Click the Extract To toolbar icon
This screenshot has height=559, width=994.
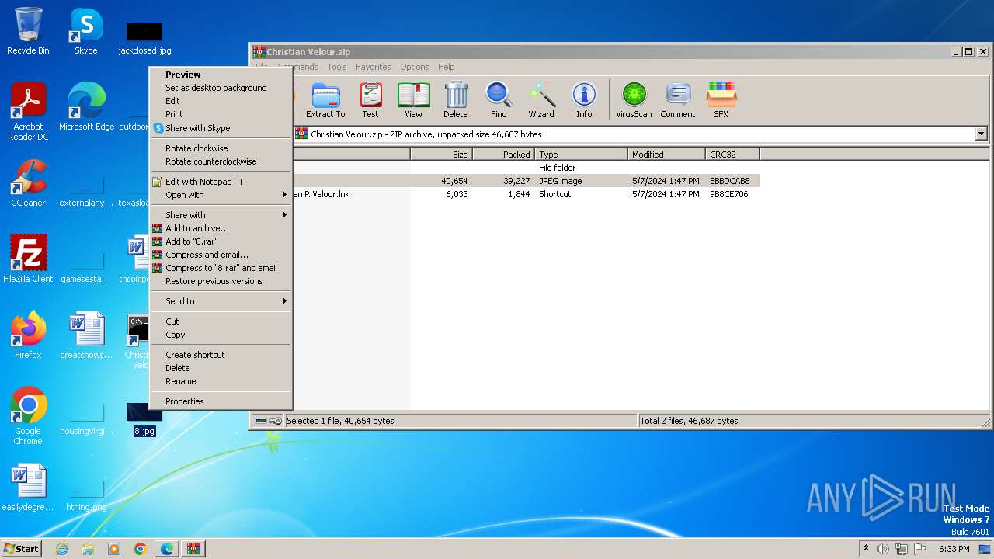tap(325, 100)
